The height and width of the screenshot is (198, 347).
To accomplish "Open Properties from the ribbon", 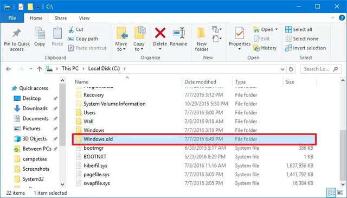I will (240, 39).
